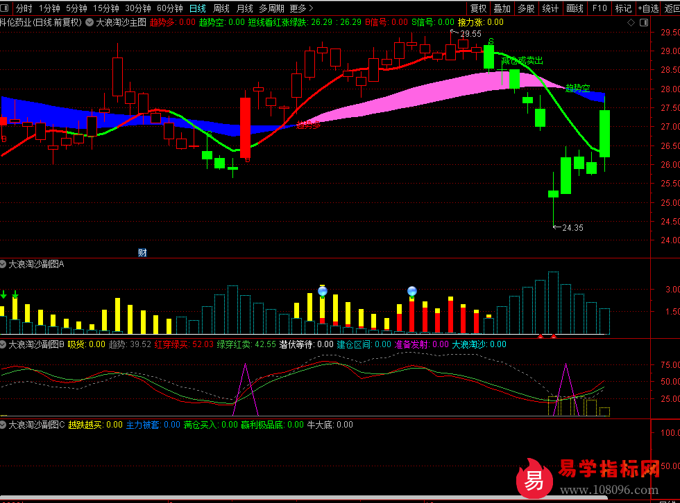Click the first red triangle marker in 副图A
Screen dimensions: 680x503
(541, 336)
